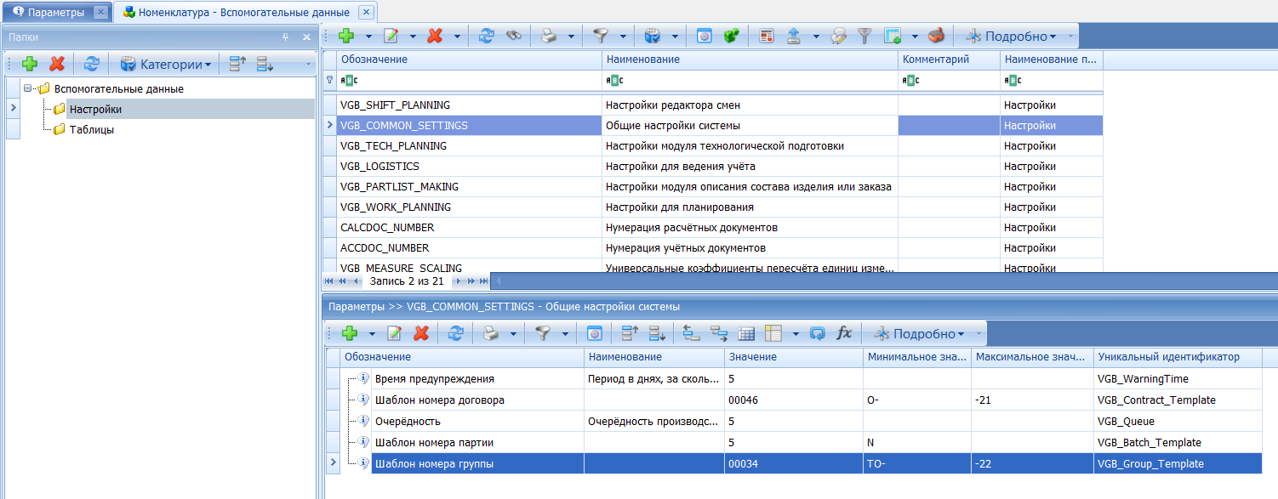1278x499 pixels.
Task: Pin the Папки panel with the pushpin
Action: [285, 37]
